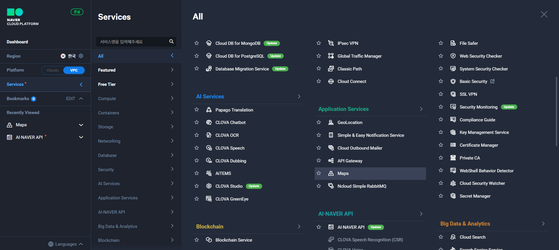Click the Global Traffic Manager icon
The height and width of the screenshot is (250, 559).
(331, 56)
